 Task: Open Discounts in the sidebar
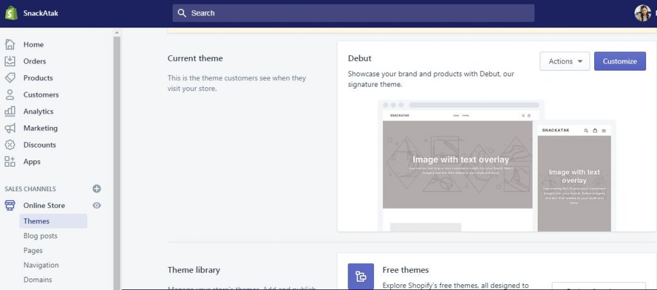click(40, 145)
